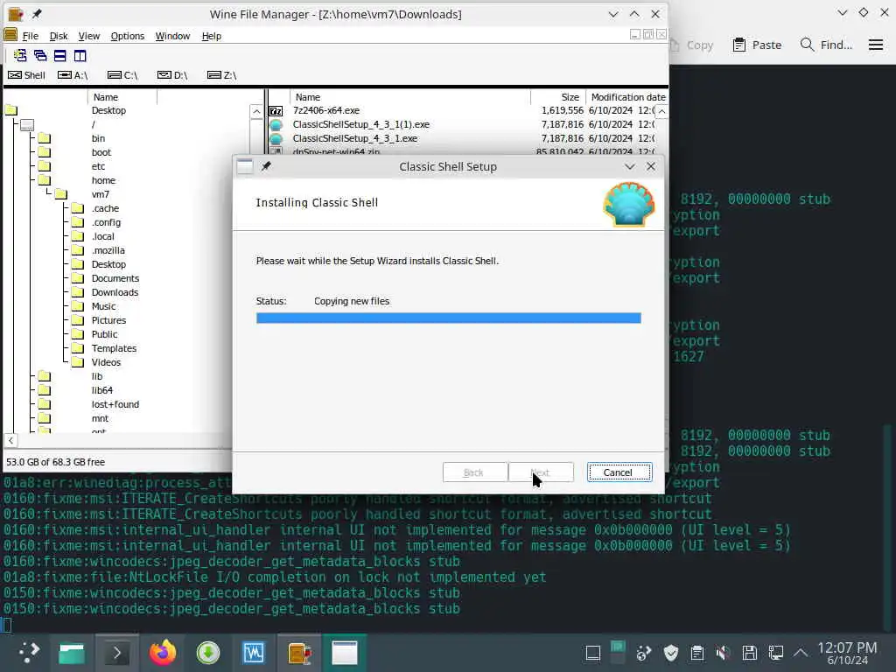Open the File menu

point(31,36)
